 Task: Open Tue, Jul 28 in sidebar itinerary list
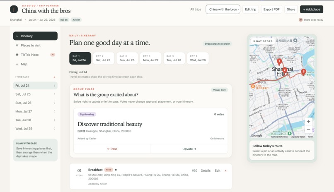(35, 120)
